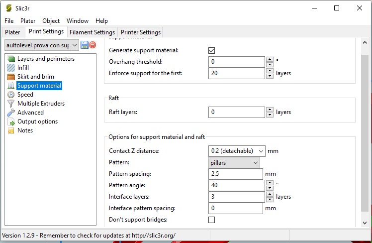Click the scroll down arrow
The width and height of the screenshot is (372, 243).
365,223
